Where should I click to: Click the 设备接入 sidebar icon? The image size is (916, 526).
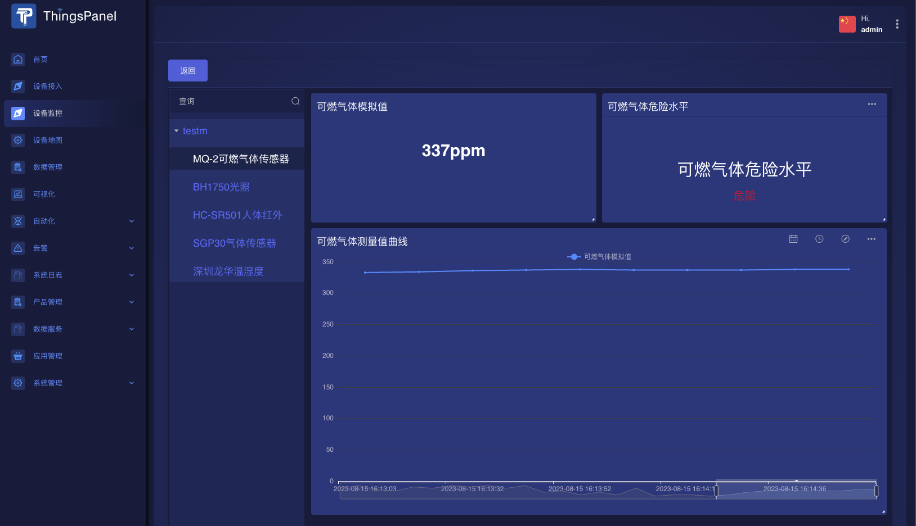(x=18, y=86)
